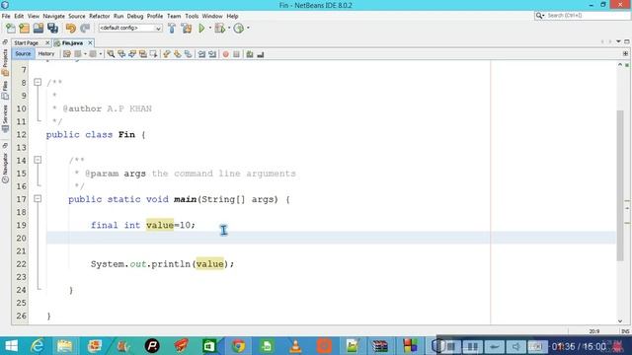Screen dimensions: 632x355
Task: Click the Uncomment icon in editor toolbar
Action: (261, 54)
